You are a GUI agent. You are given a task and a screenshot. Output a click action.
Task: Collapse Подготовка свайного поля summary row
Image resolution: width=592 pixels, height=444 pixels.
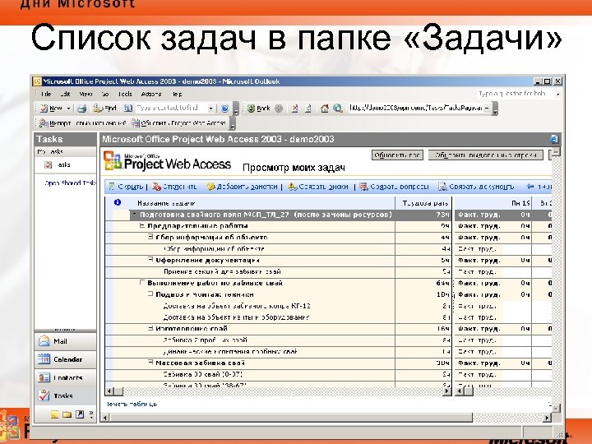pos(134,214)
